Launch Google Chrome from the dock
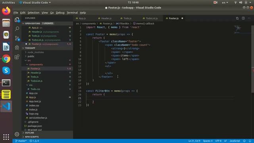This screenshot has width=254, height=143. click(6, 59)
